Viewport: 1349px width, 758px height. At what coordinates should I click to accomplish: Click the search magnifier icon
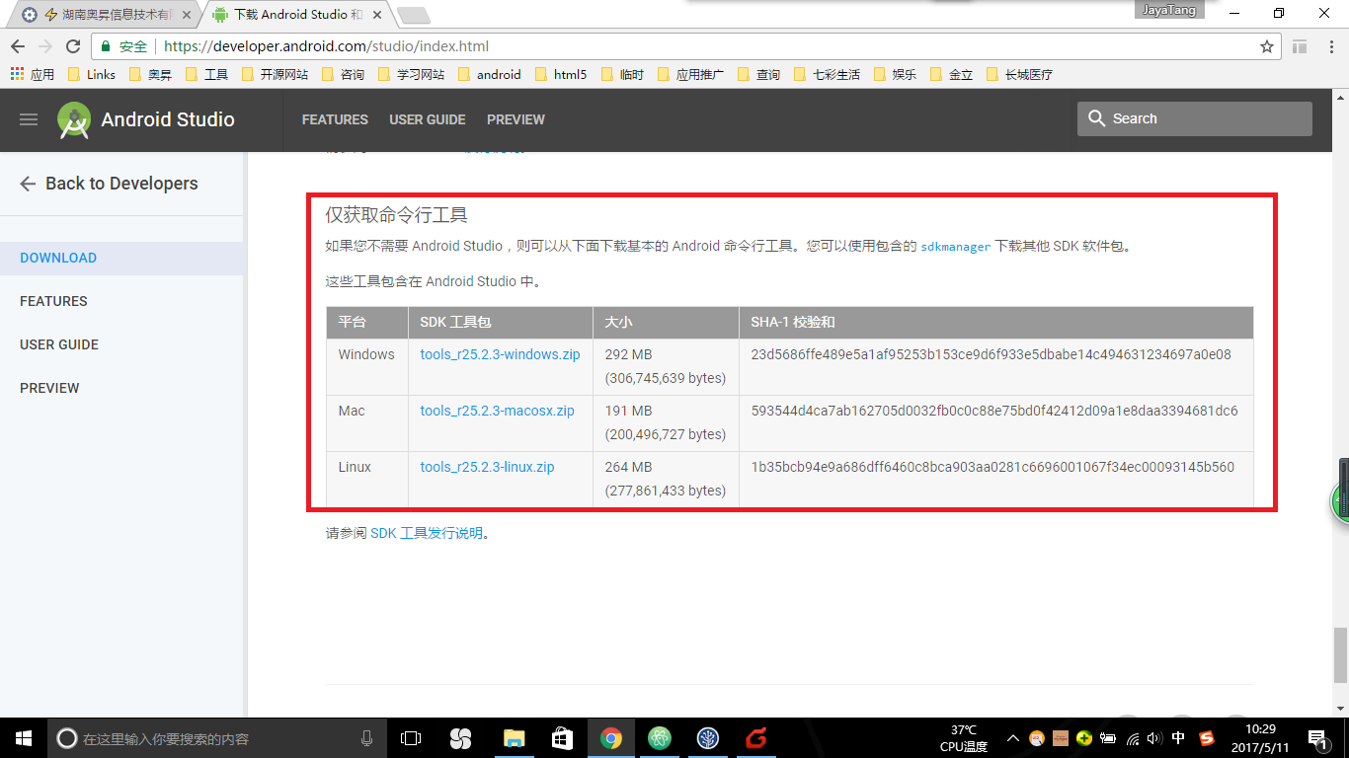click(1096, 118)
